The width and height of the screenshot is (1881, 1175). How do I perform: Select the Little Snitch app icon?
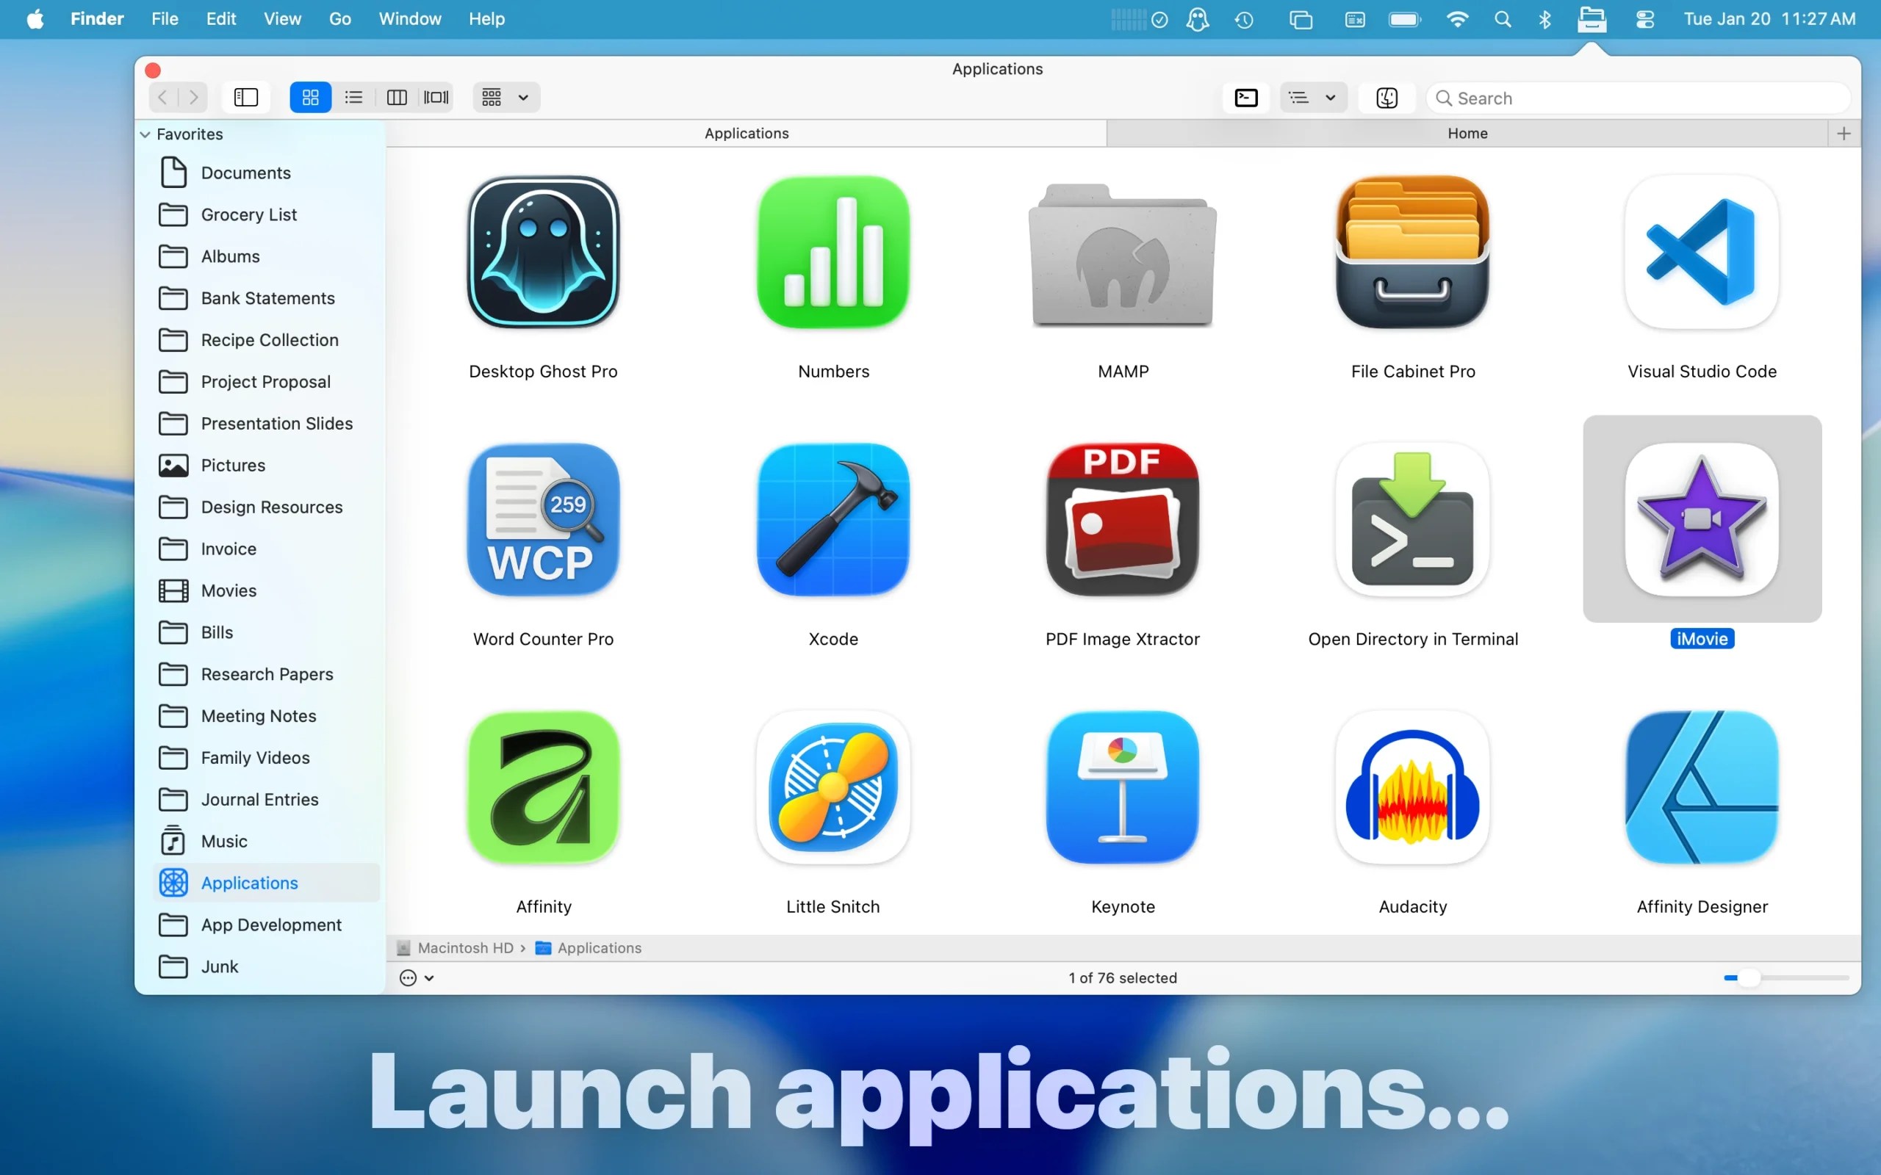[832, 787]
